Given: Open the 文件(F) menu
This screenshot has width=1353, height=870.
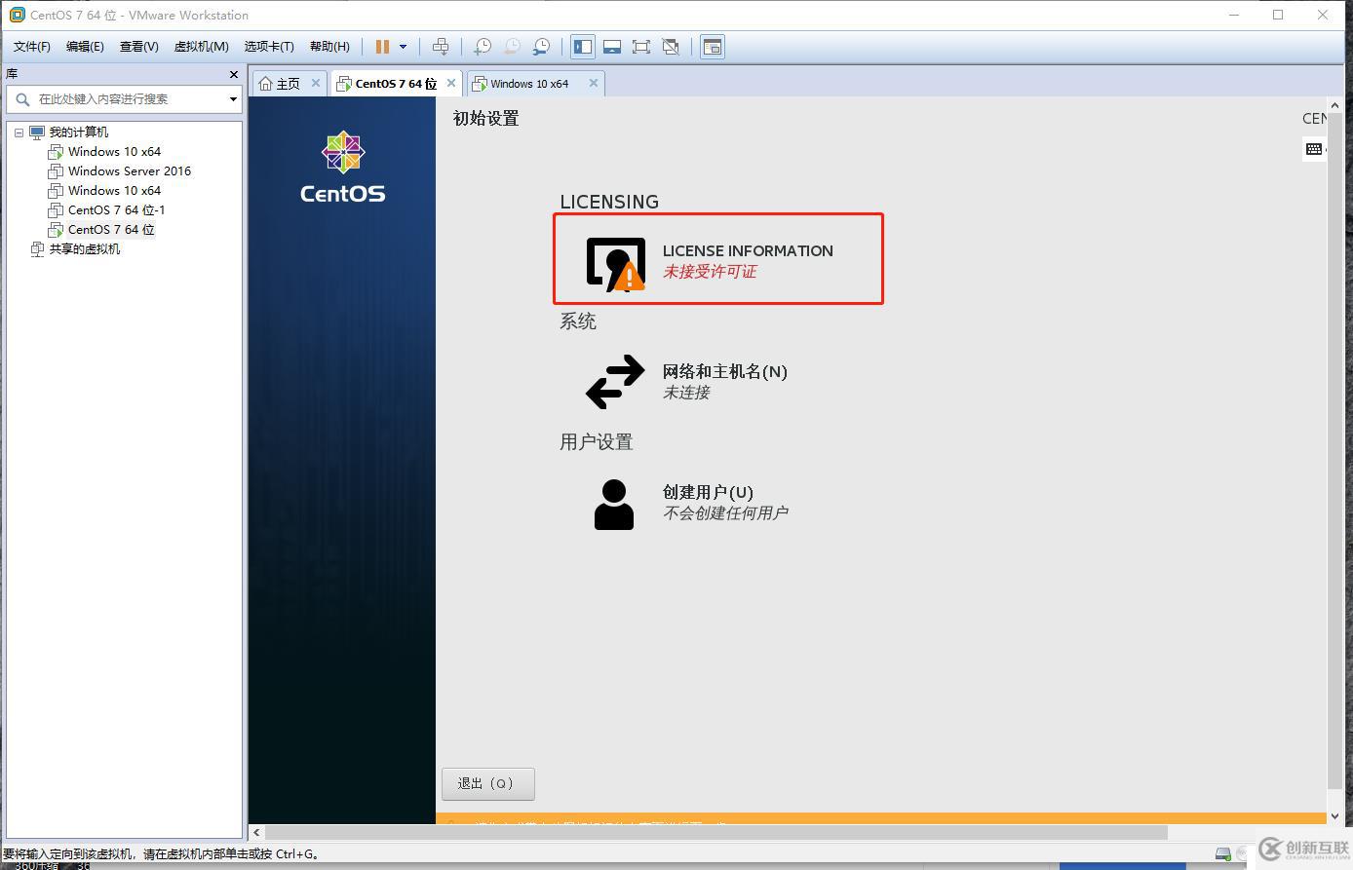Looking at the screenshot, I should click(x=32, y=47).
